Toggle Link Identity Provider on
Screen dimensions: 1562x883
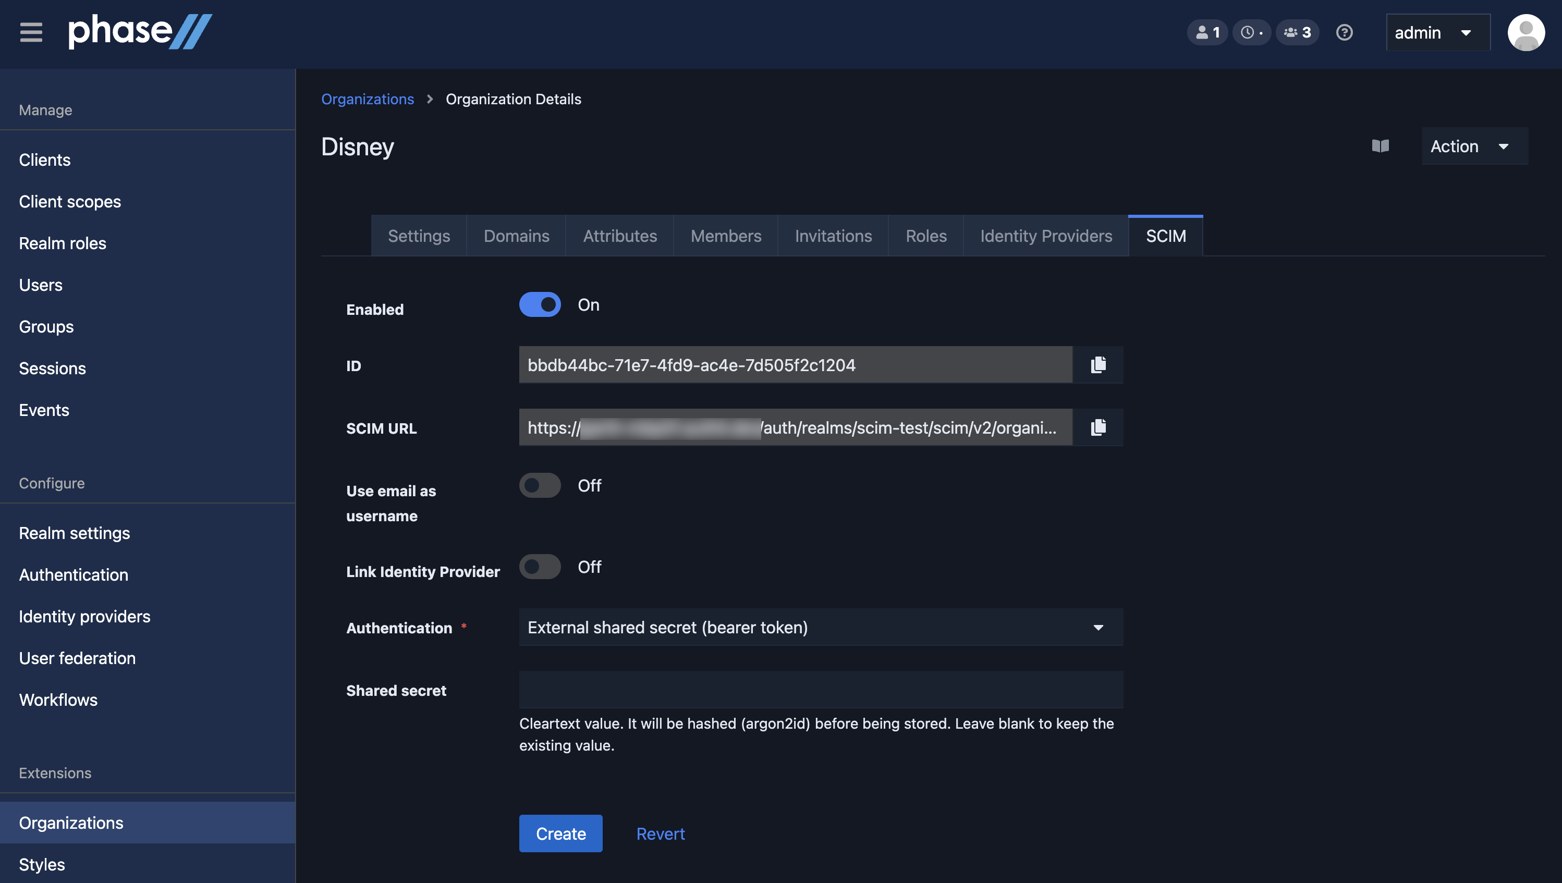coord(540,567)
